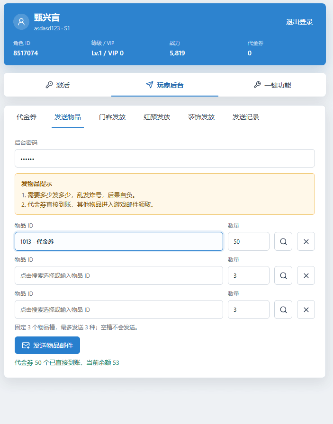Image resolution: width=333 pixels, height=424 pixels.
Task: Clear the 1013 - 代金券 item row
Action: tap(306, 241)
